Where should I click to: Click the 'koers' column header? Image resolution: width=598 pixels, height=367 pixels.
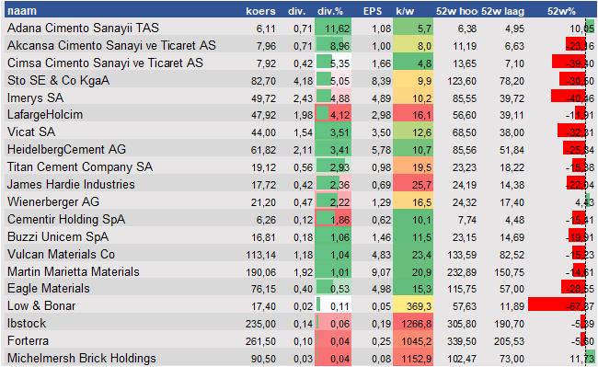260,11
